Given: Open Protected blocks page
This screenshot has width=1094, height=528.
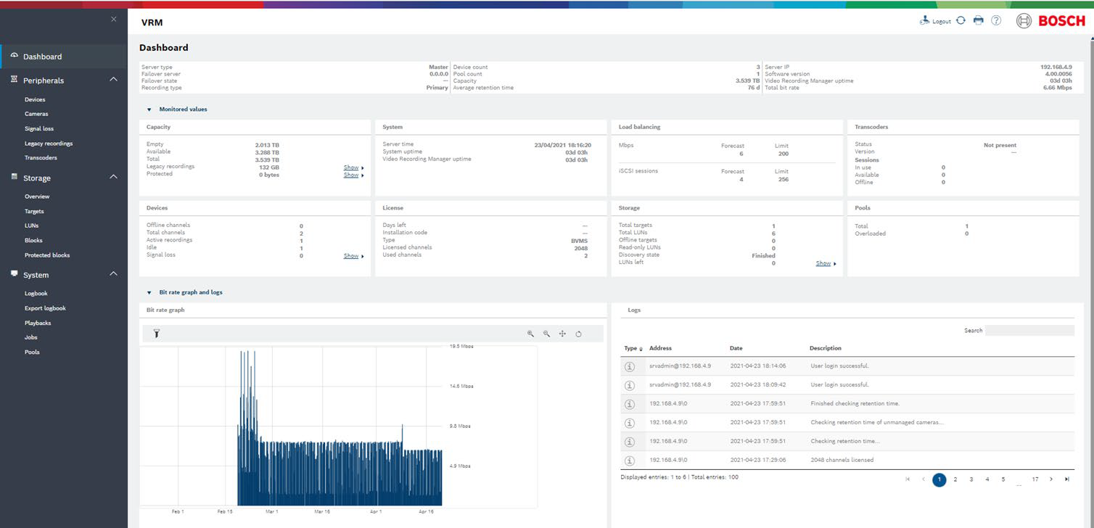Looking at the screenshot, I should [47, 255].
